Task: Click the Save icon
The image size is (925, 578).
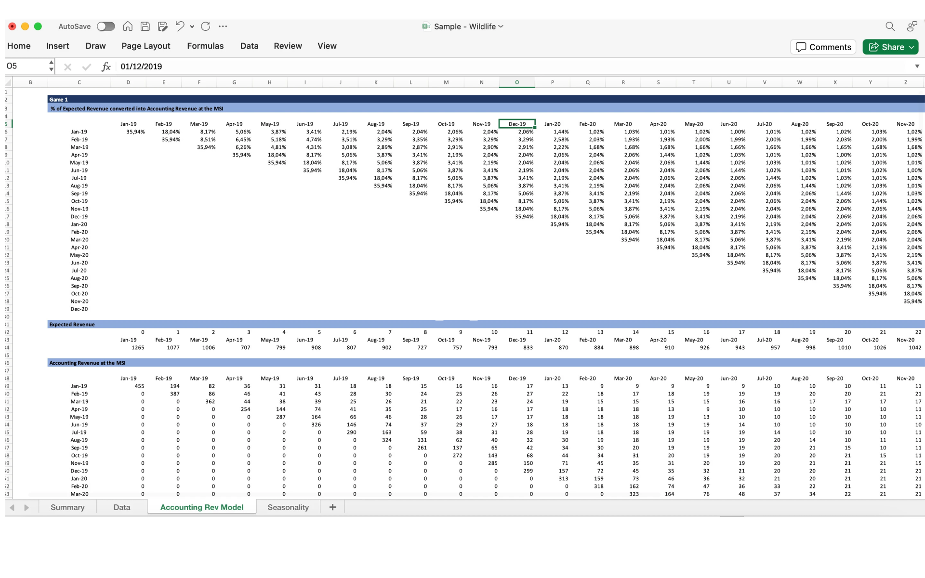Action: pyautogui.click(x=145, y=26)
